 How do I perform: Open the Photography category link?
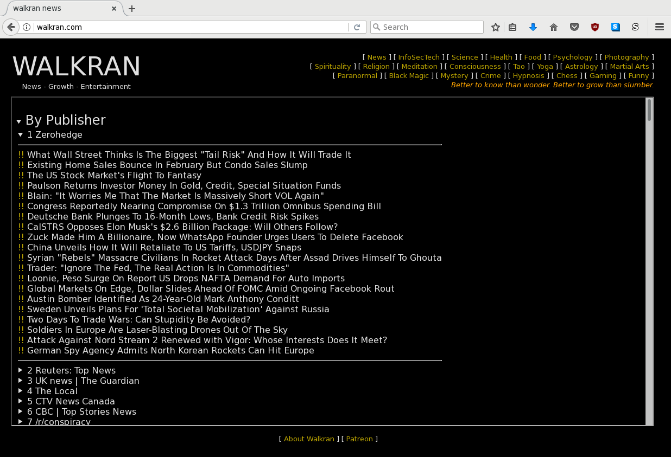(627, 57)
